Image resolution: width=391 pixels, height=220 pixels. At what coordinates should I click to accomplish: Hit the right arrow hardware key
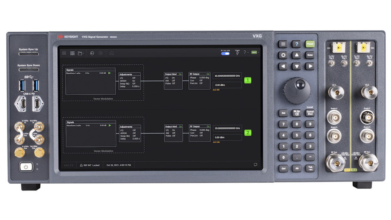pos(310,66)
